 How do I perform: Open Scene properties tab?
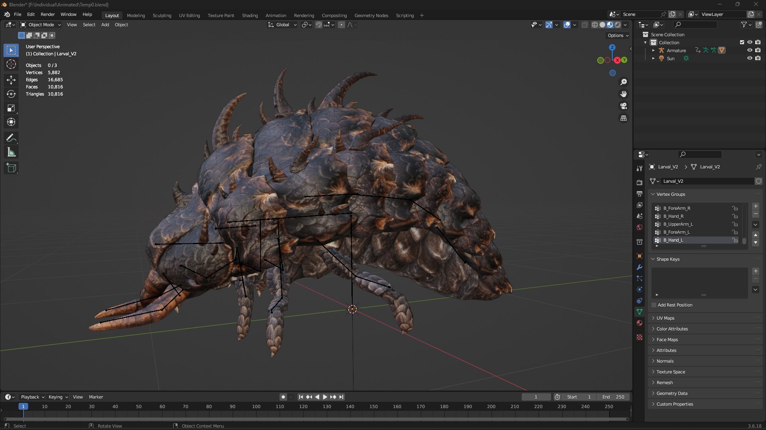coord(640,216)
